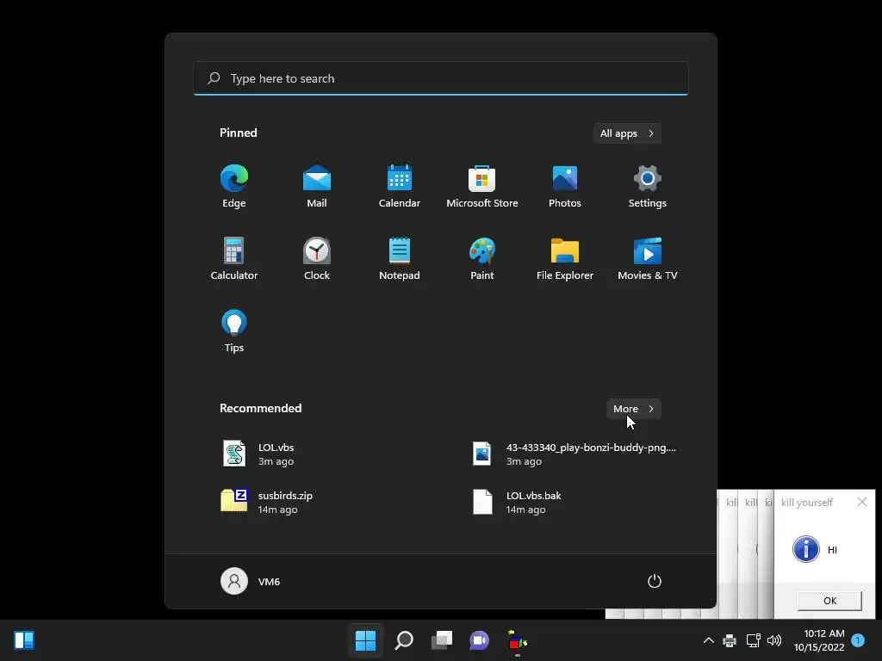This screenshot has height=661, width=882.
Task: Open taskbar Search
Action: coord(404,640)
